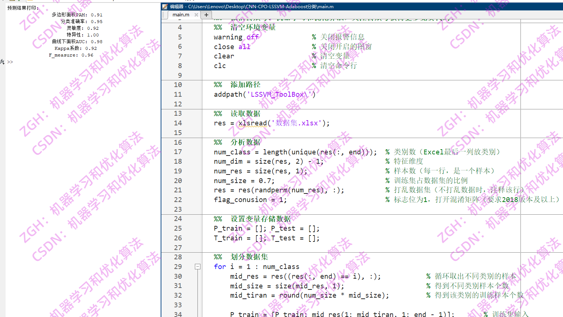Switch to the main.m tab
Viewport: 563px width, 317px height.
click(x=181, y=15)
